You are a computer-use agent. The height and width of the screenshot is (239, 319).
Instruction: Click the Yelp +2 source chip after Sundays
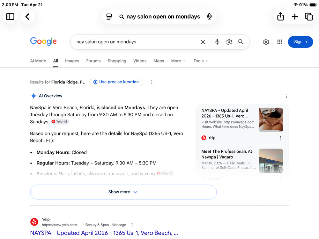point(60,121)
